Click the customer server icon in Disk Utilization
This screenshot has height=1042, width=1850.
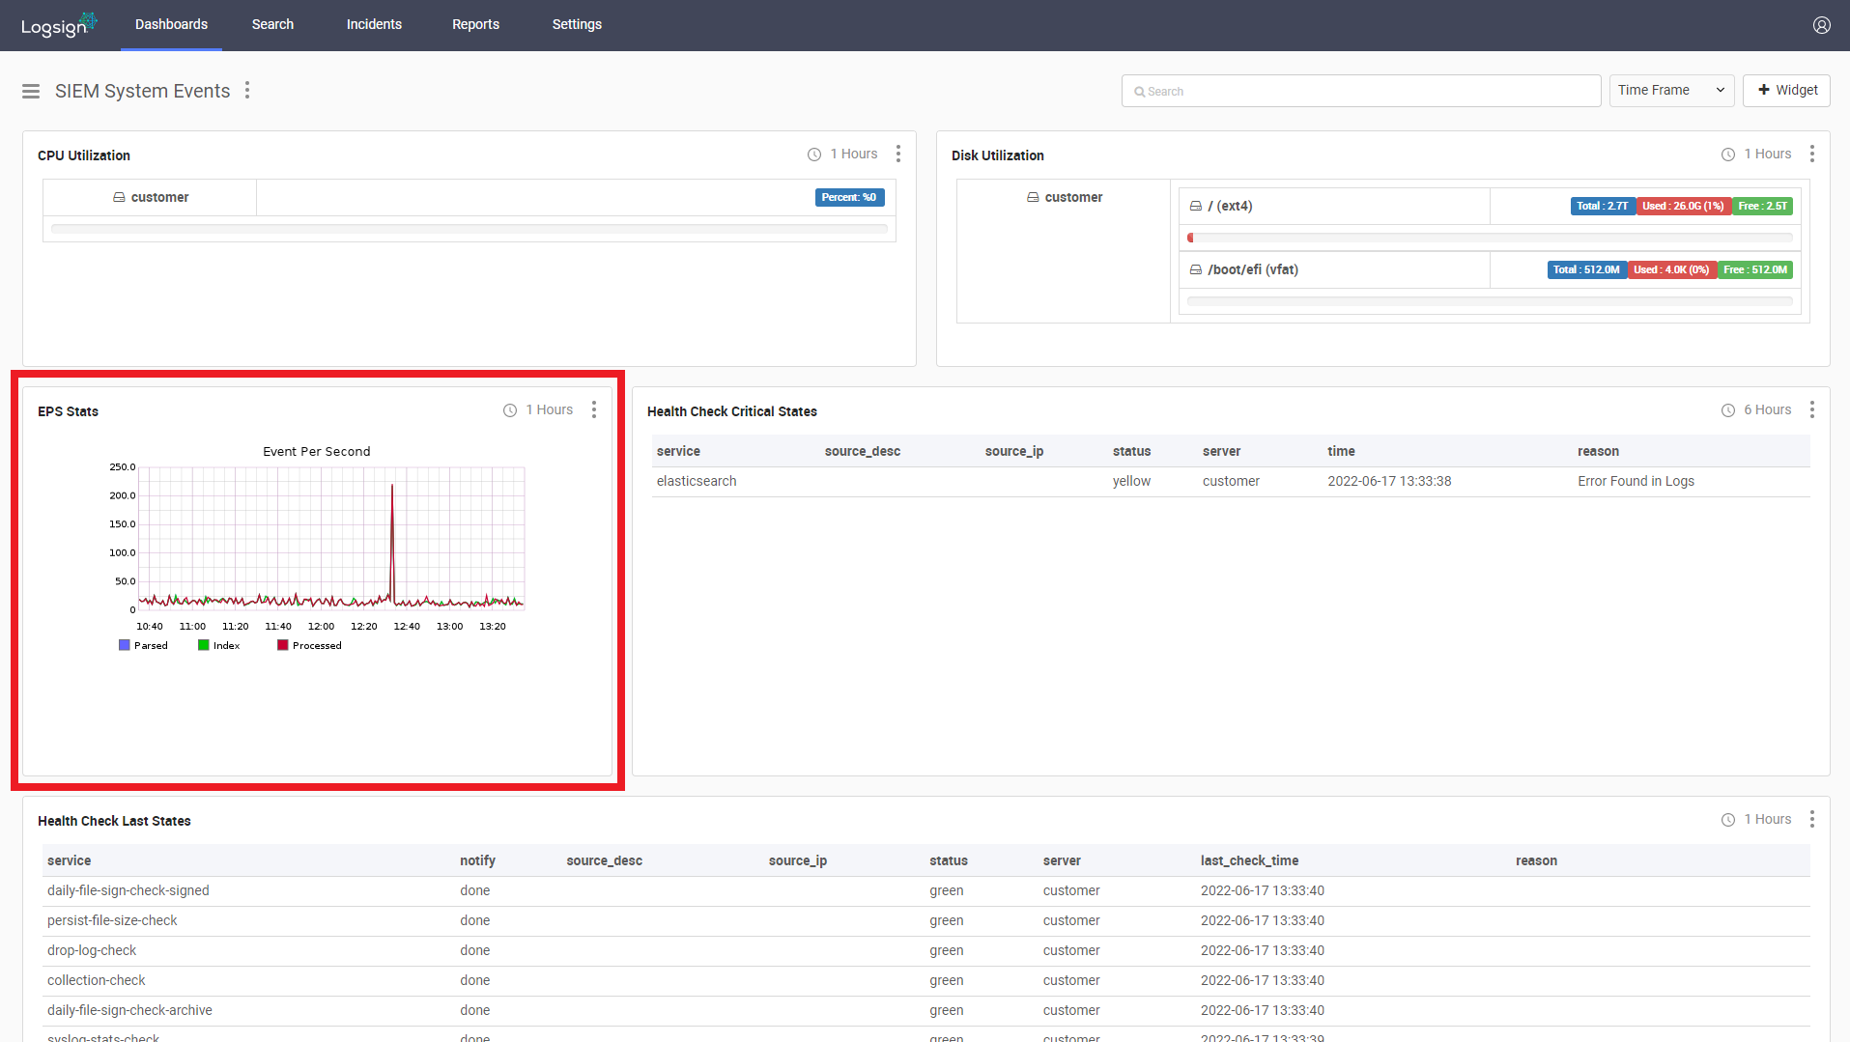1033,197
